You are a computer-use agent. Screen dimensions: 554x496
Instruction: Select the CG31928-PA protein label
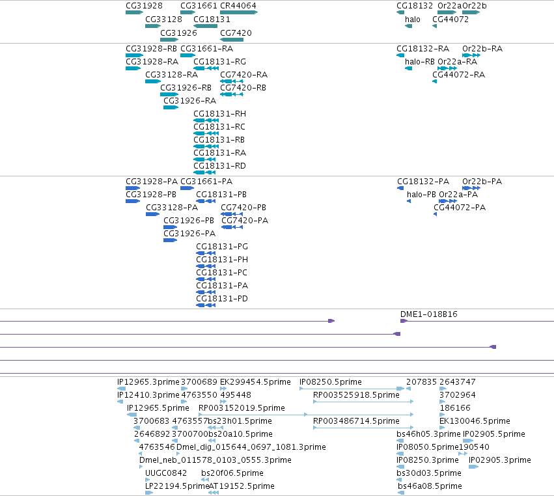(x=152, y=181)
